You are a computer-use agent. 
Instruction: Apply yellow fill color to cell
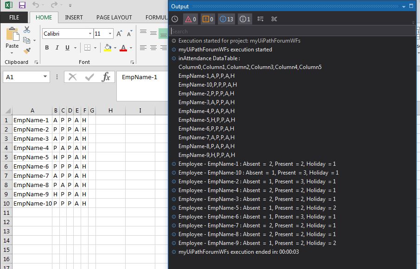point(108,48)
